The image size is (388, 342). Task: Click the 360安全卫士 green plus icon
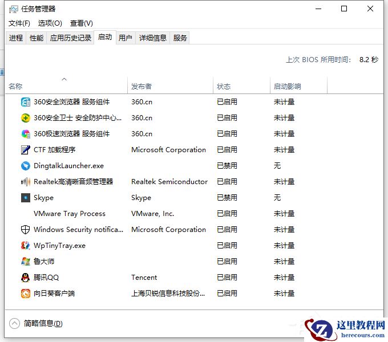coord(26,118)
